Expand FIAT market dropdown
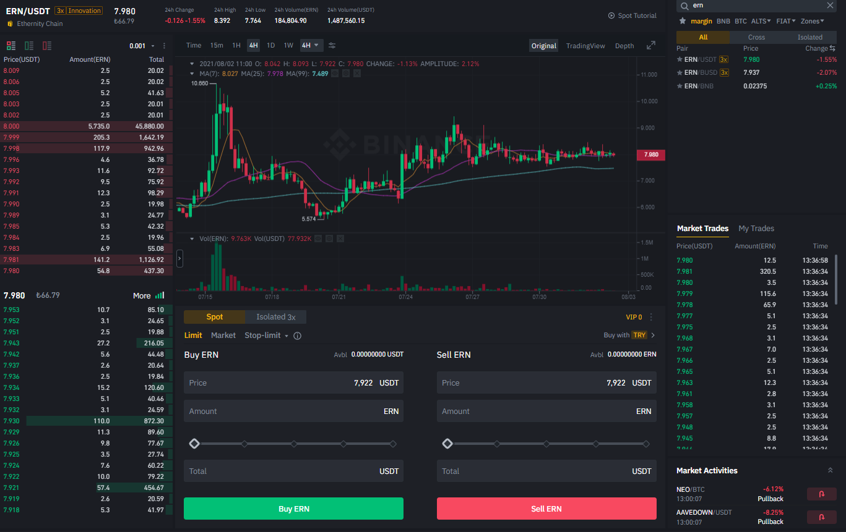This screenshot has width=846, height=532. (x=786, y=21)
